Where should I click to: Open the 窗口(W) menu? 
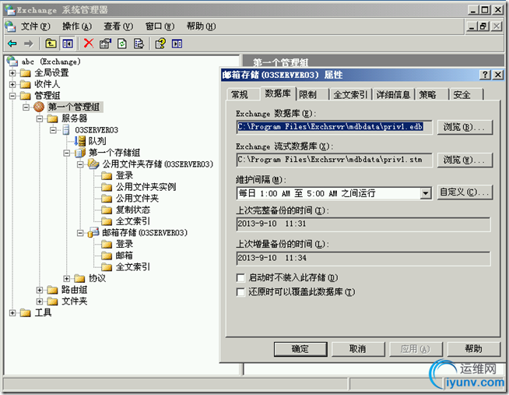[x=160, y=26]
